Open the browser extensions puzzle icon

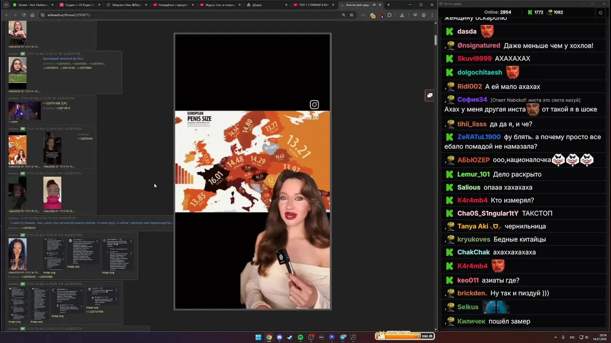[x=389, y=15]
